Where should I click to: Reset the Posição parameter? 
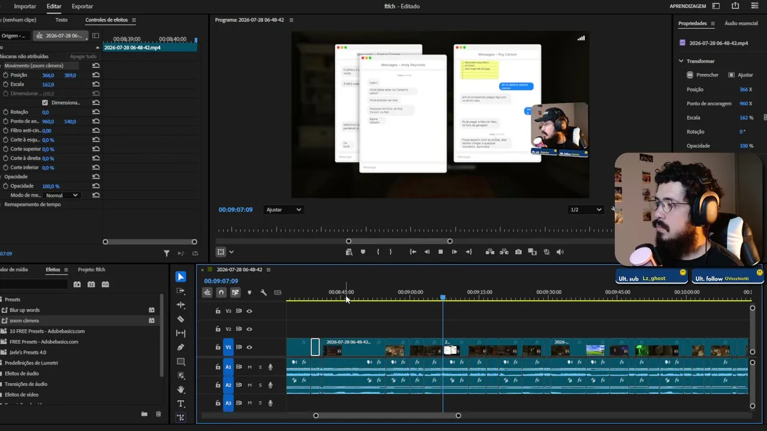coord(96,75)
